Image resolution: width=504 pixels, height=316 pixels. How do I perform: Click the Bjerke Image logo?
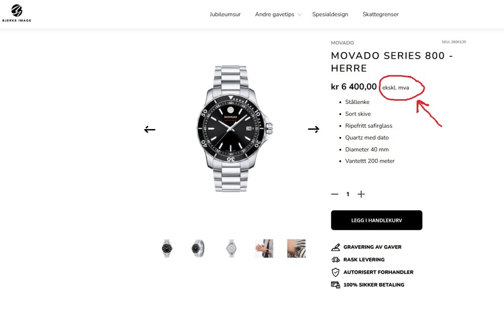tap(17, 13)
